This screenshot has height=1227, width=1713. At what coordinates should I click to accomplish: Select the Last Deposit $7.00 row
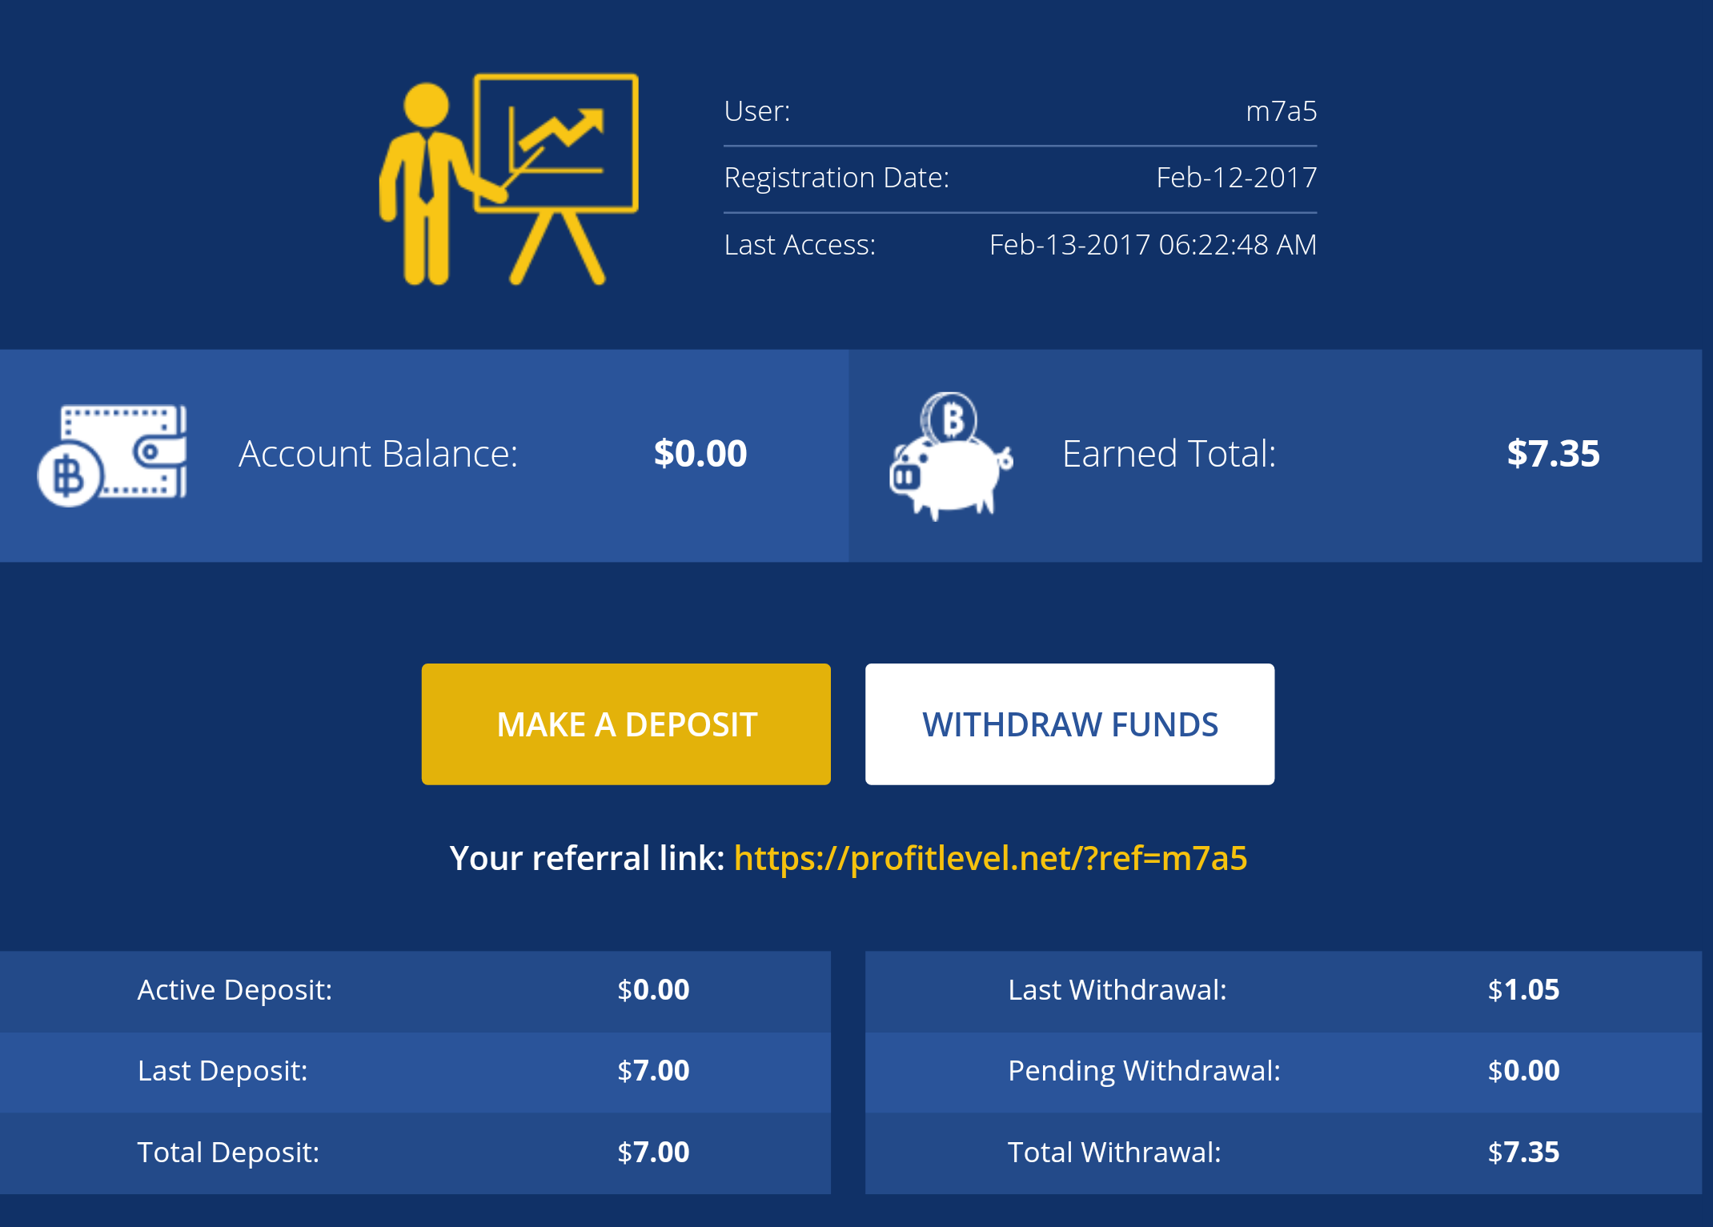(414, 1071)
